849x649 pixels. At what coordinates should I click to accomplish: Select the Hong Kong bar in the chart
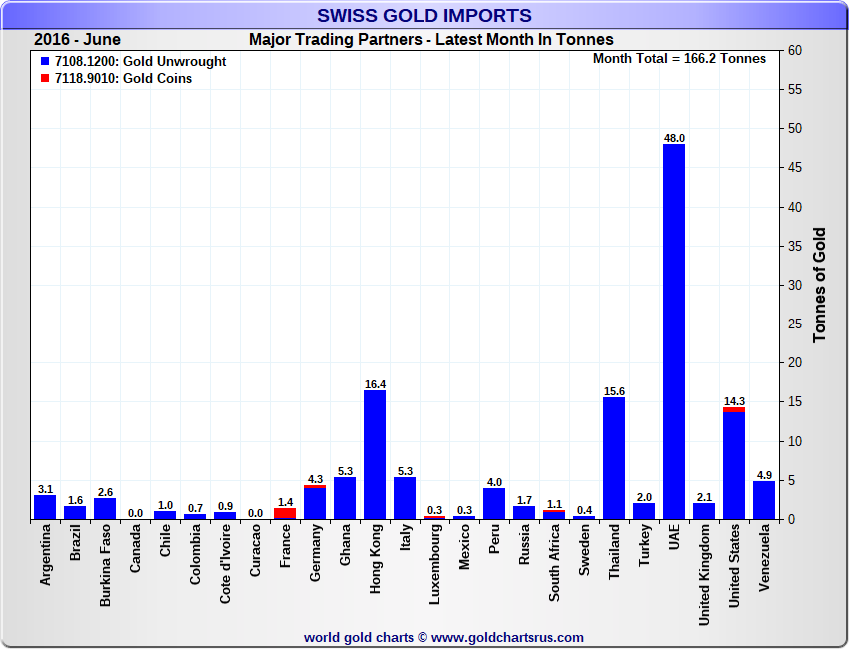[x=375, y=455]
